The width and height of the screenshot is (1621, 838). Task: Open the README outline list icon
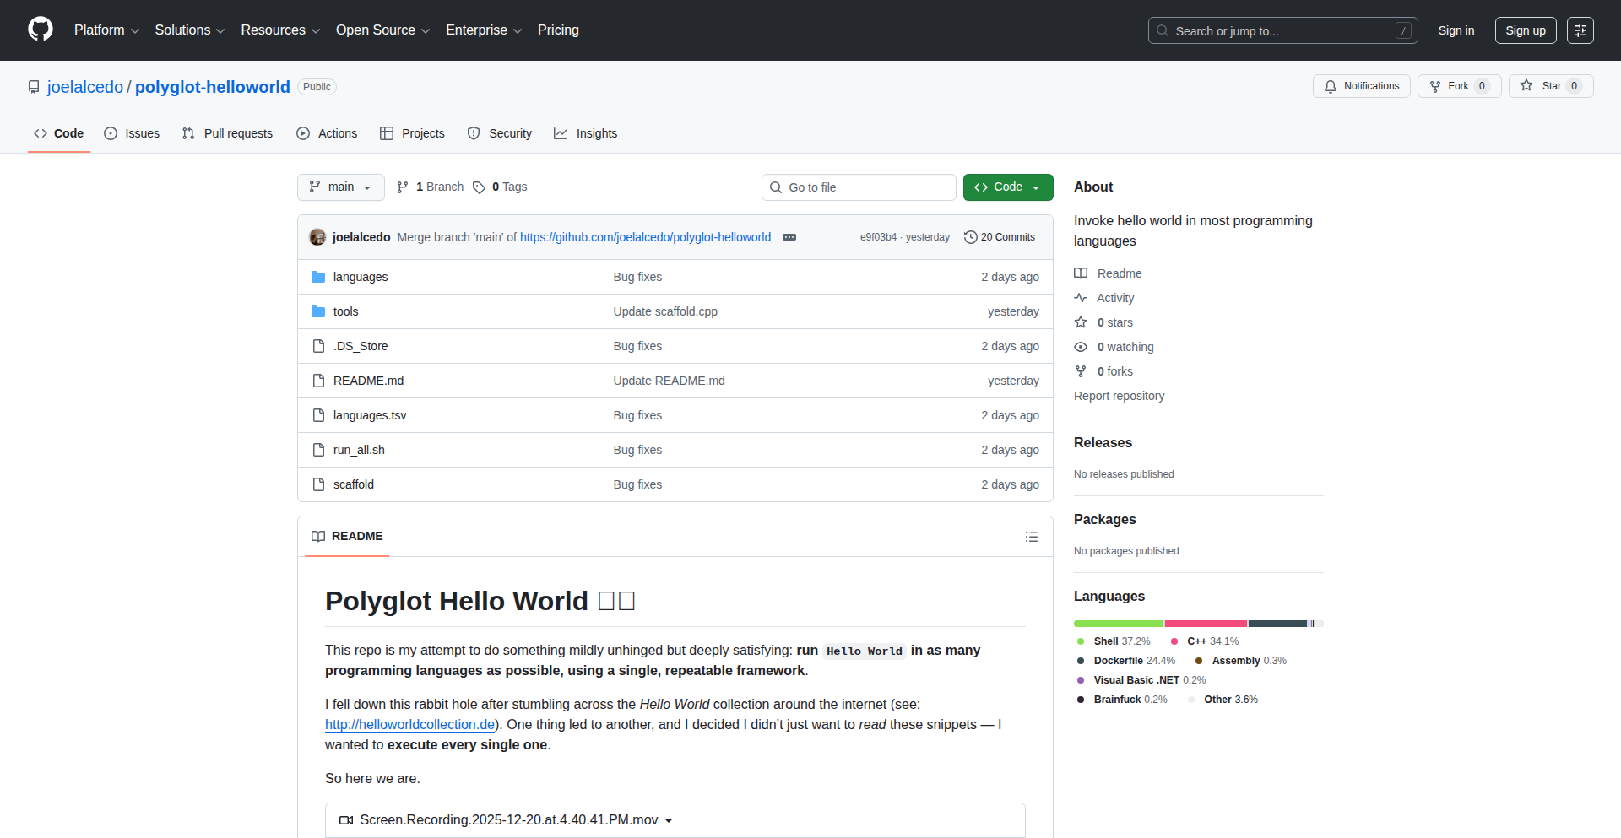(x=1032, y=536)
